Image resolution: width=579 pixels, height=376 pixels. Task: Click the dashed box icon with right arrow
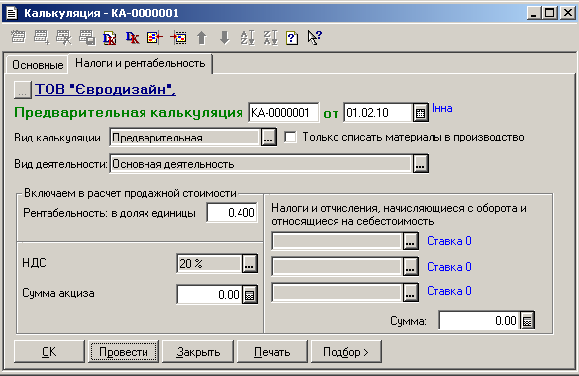pos(179,37)
